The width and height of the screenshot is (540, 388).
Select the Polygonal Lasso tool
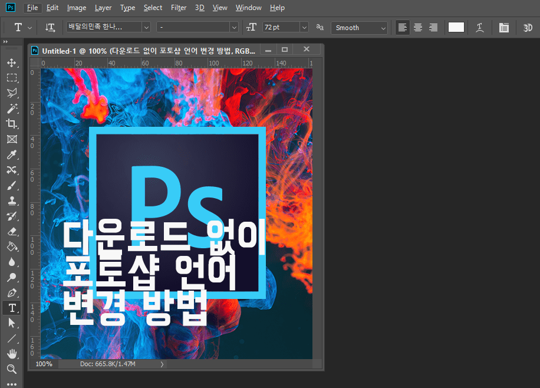tap(12, 93)
